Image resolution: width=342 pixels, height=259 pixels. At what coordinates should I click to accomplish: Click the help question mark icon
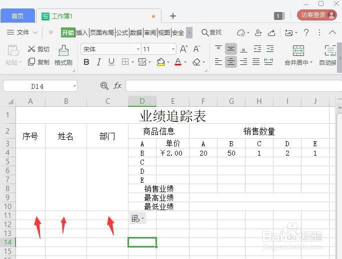pos(306,32)
